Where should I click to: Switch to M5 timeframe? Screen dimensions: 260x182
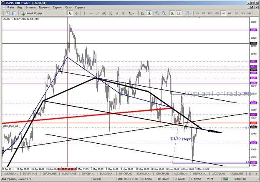click(204, 13)
